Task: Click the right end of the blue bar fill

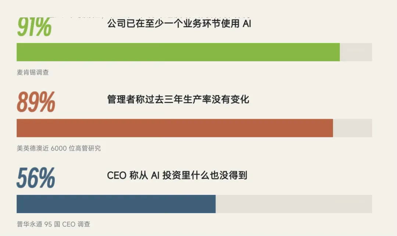Action: 214,204
